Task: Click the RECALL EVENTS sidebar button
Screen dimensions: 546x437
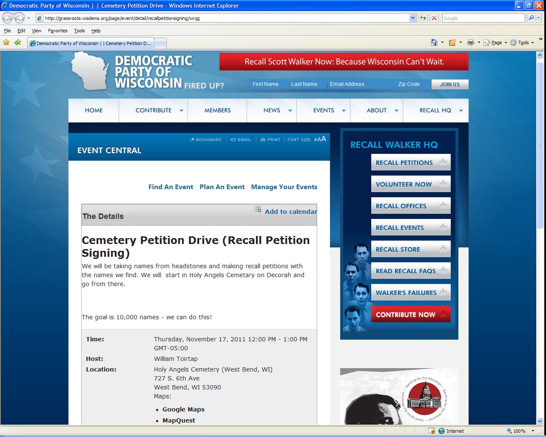Action: pos(411,227)
